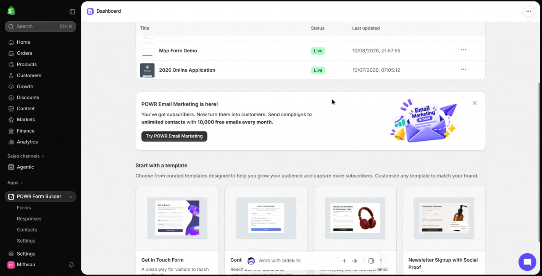Open the top-right more actions menu
This screenshot has width=542, height=276.
tap(528, 11)
